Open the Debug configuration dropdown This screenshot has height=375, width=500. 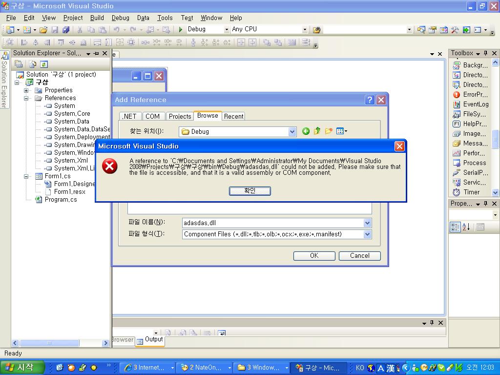pyautogui.click(x=227, y=29)
